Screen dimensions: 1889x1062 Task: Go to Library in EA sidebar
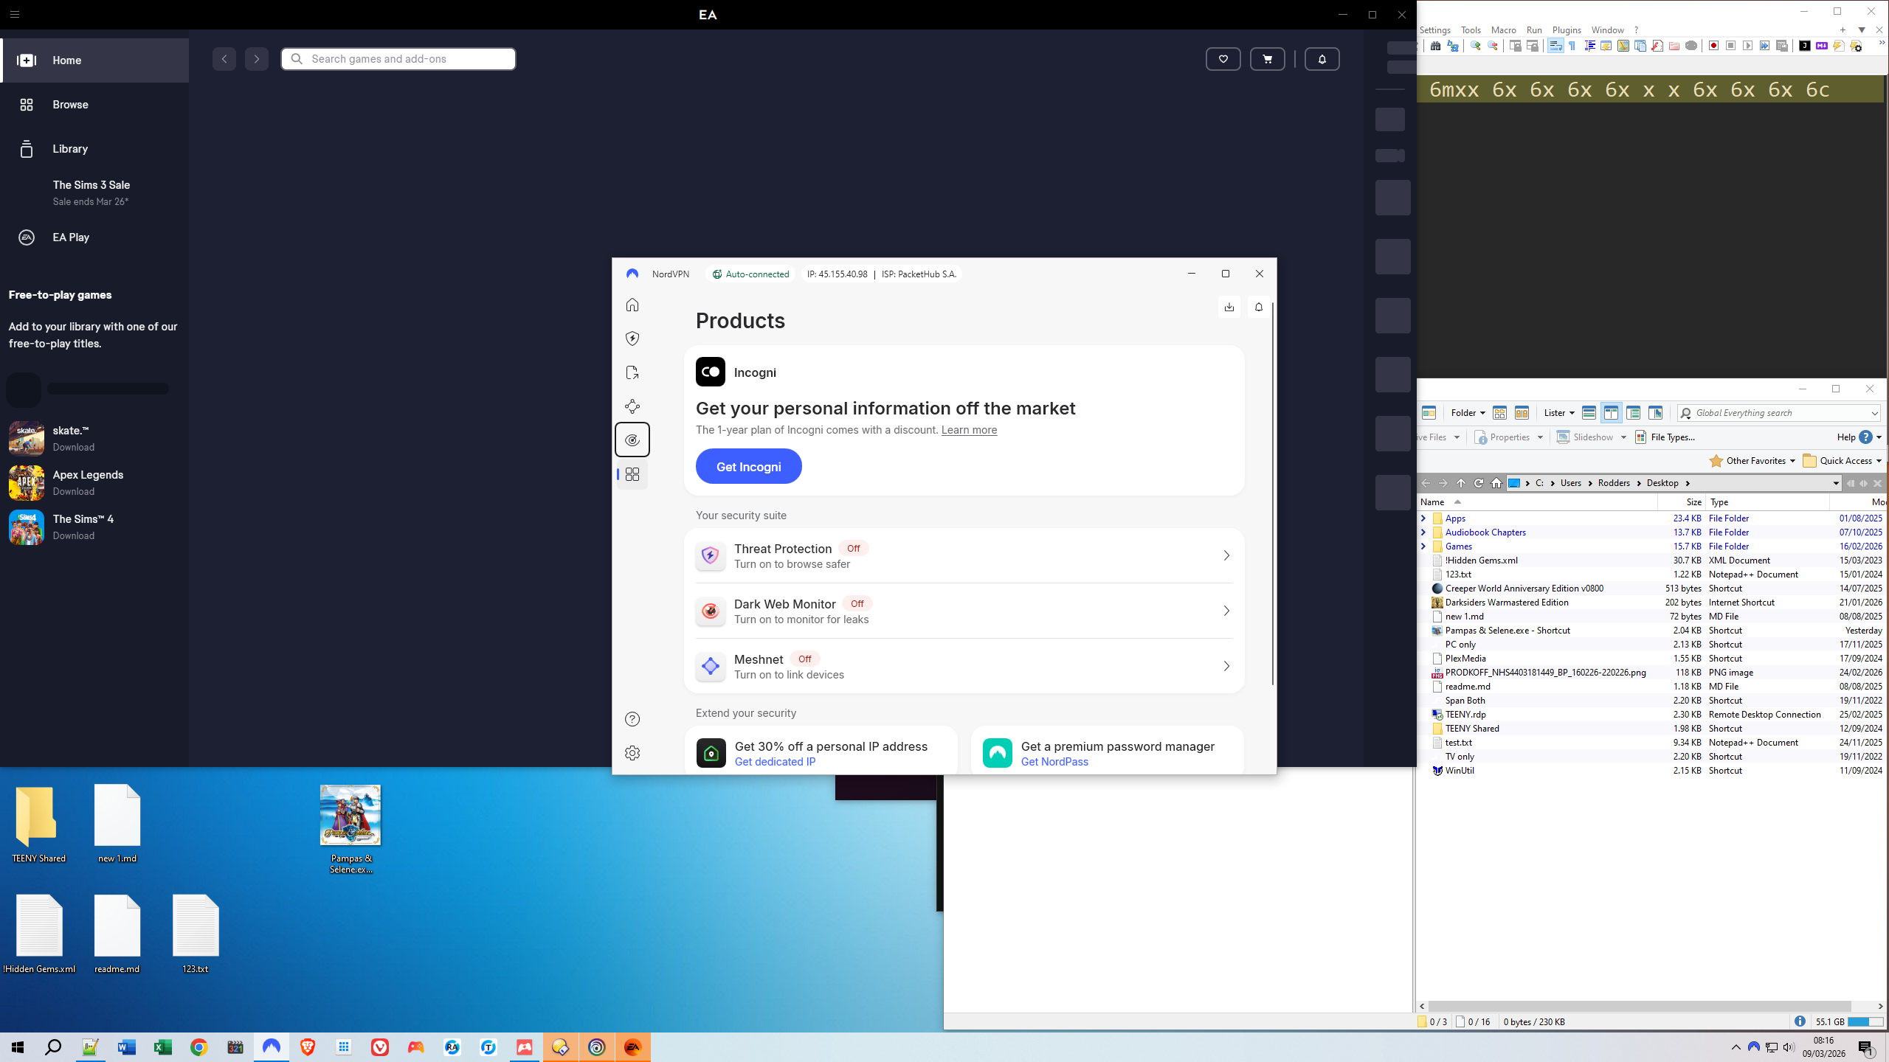[x=70, y=149]
